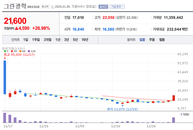Click the calendar icon beside the 2026.01.06 date
The width and height of the screenshot is (193, 130).
pos(53,7)
